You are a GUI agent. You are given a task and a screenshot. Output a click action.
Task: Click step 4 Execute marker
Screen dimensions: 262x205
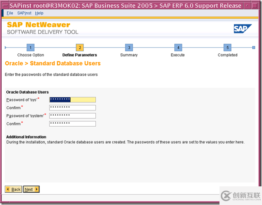178,47
